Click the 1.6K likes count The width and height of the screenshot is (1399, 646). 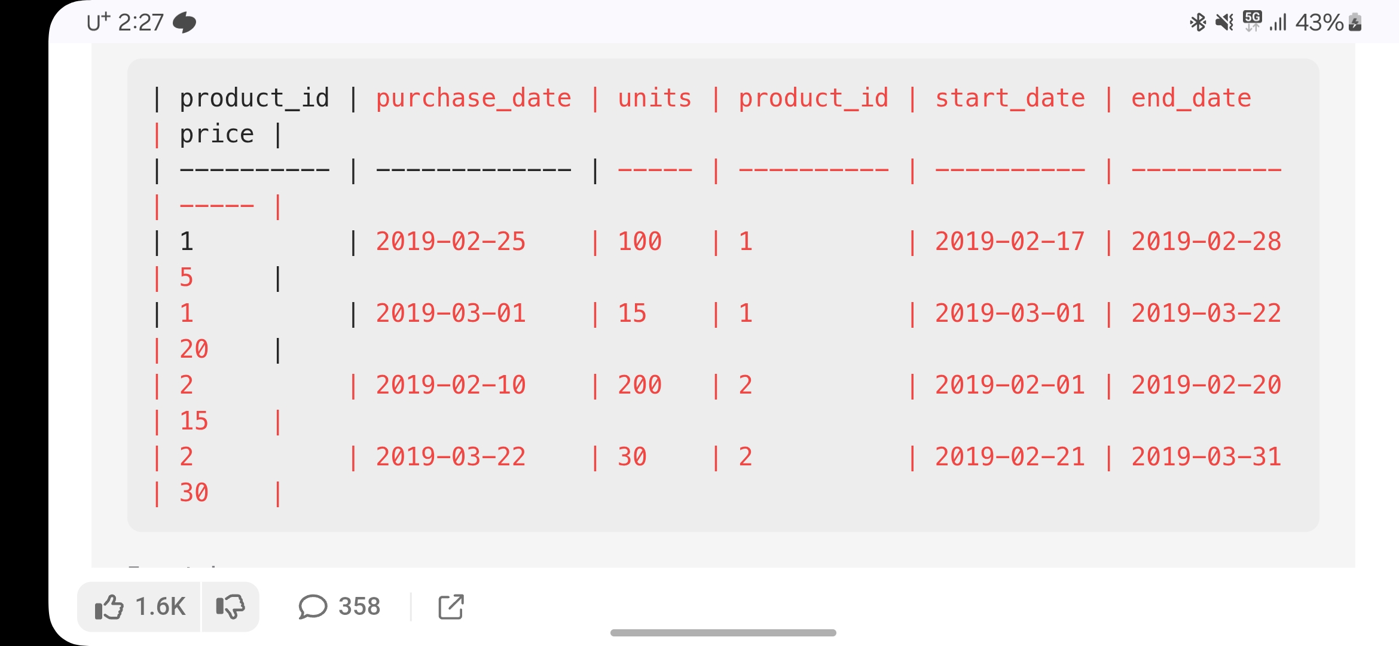click(x=160, y=607)
